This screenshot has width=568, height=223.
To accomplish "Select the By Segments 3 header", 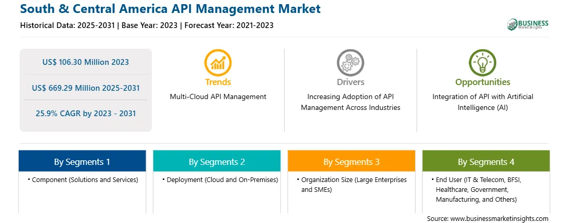I will click(352, 161).
